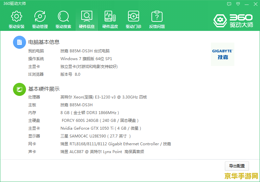Click the 瑞昱 ALC887 sound card value
Image resolution: width=260 pixels, height=182 pixels.
click(102, 152)
